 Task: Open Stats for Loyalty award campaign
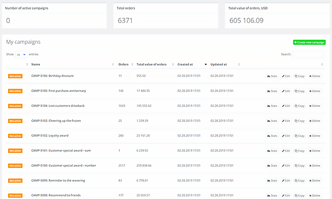click(272, 136)
